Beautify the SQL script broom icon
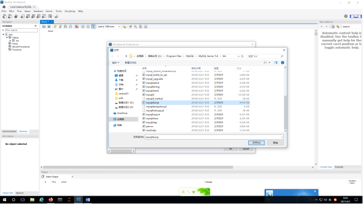This screenshot has height=204, width=363. tap(130, 27)
